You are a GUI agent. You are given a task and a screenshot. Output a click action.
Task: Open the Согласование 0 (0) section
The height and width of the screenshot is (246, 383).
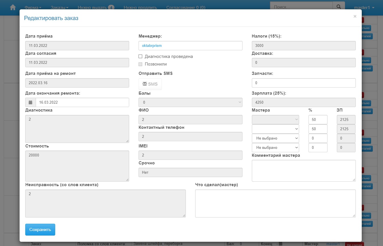[x=186, y=8]
